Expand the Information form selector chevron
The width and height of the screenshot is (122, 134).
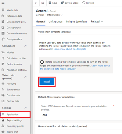pos(61,15)
